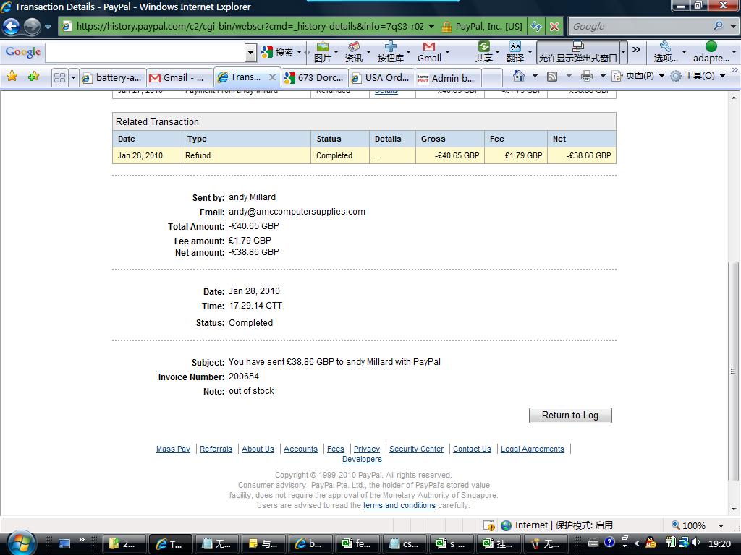
Task: Click the RSS feeds icon
Action: 552,76
